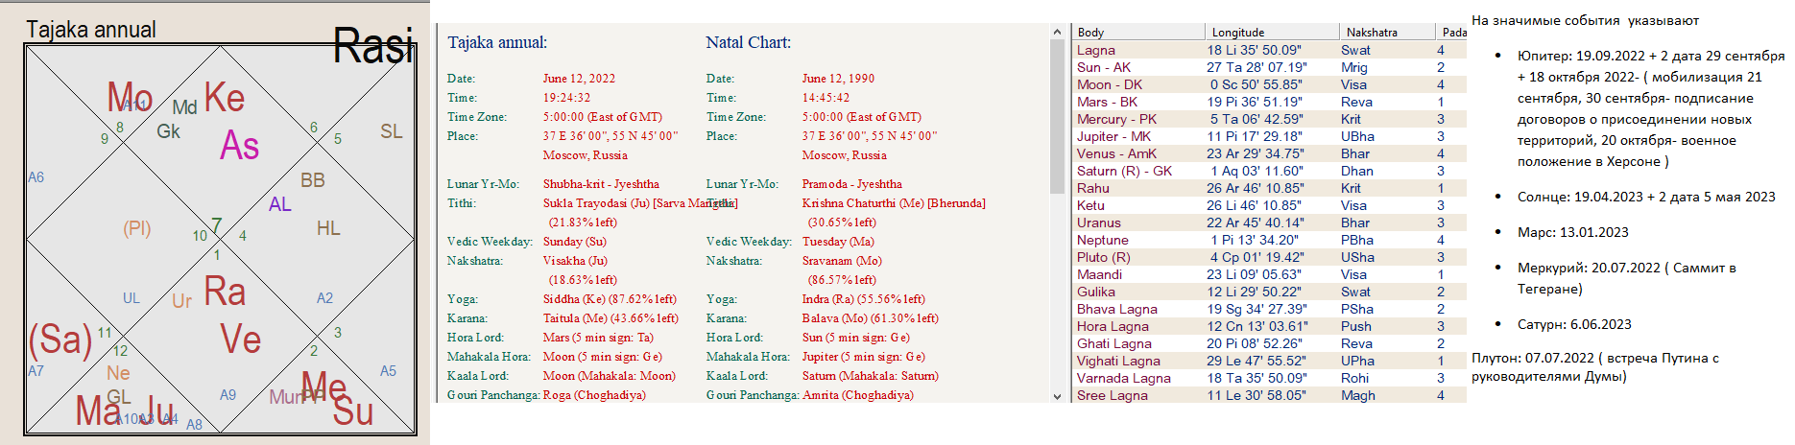The image size is (1795, 445).
Task: Click the (Pl) marker in the chart
Action: [x=137, y=228]
